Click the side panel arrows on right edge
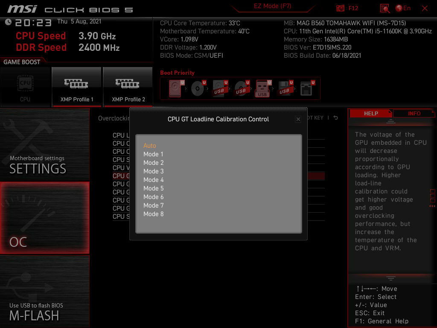The width and height of the screenshot is (437, 328). [x=432, y=206]
